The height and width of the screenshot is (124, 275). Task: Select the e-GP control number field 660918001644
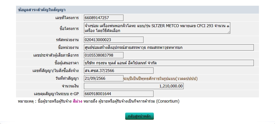point(119,94)
